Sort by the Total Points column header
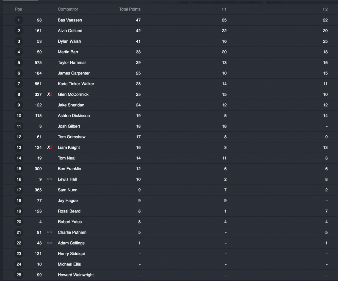The width and height of the screenshot is (338, 281). (x=130, y=9)
